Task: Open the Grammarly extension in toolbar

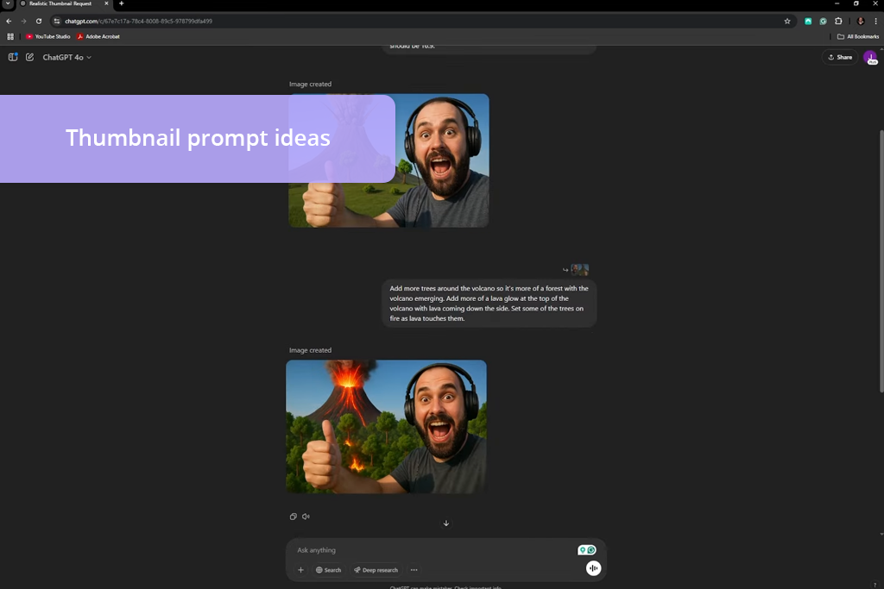Action: 823,21
